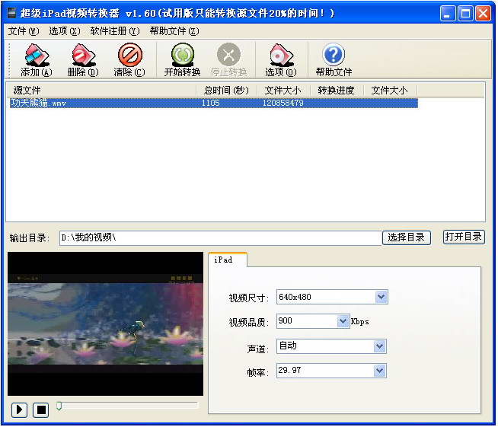Open the 选项 (X) menu
This screenshot has height=427, width=498.
[65, 31]
